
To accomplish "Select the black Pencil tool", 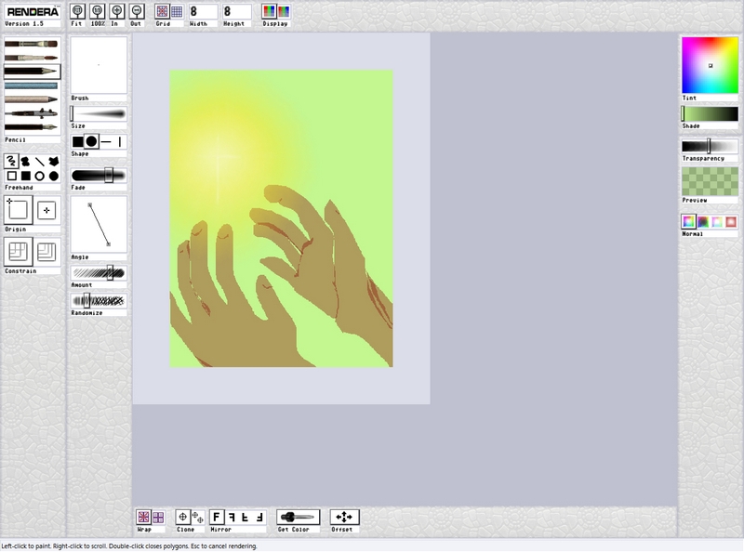I will [32, 72].
